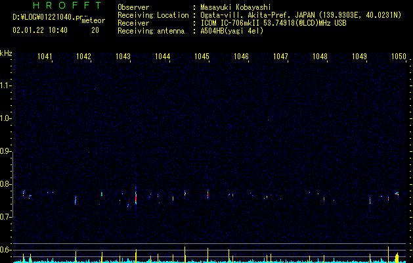Click the 1050 time axis label
The width and height of the screenshot is (413, 263).
(399, 56)
